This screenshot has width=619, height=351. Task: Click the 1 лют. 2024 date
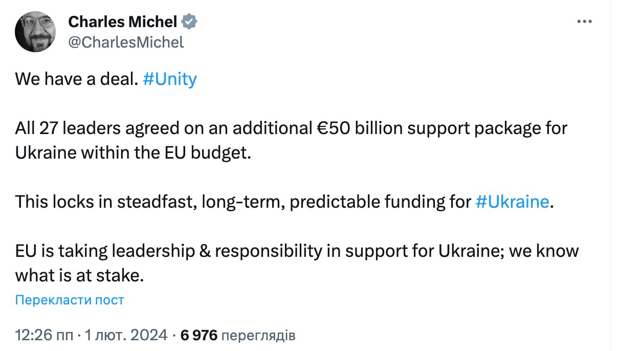click(127, 335)
